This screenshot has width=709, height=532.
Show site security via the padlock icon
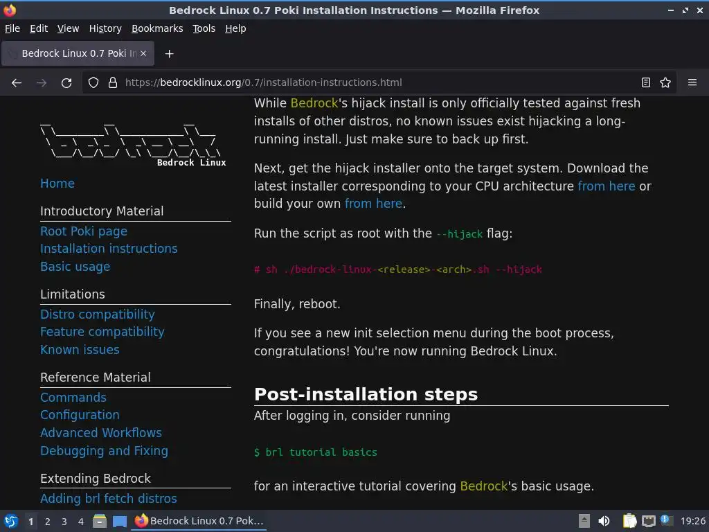pyautogui.click(x=113, y=82)
